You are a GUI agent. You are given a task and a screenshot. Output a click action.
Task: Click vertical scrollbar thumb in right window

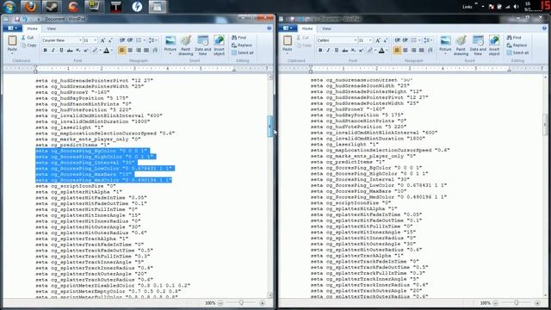(x=545, y=124)
